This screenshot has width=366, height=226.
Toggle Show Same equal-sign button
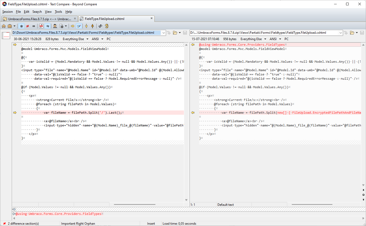coord(34,26)
